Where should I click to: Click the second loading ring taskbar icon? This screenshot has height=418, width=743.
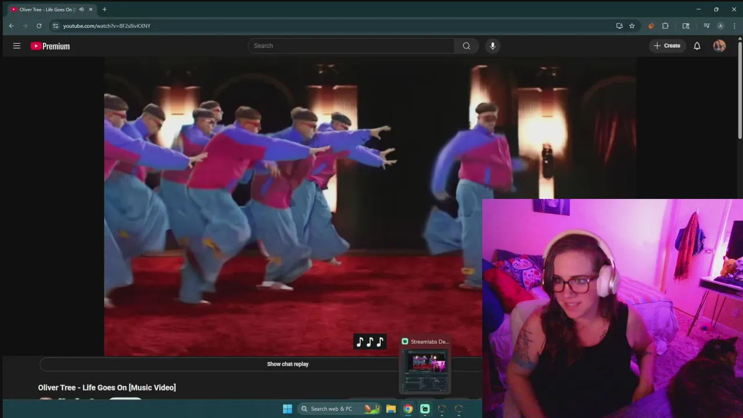point(459,409)
